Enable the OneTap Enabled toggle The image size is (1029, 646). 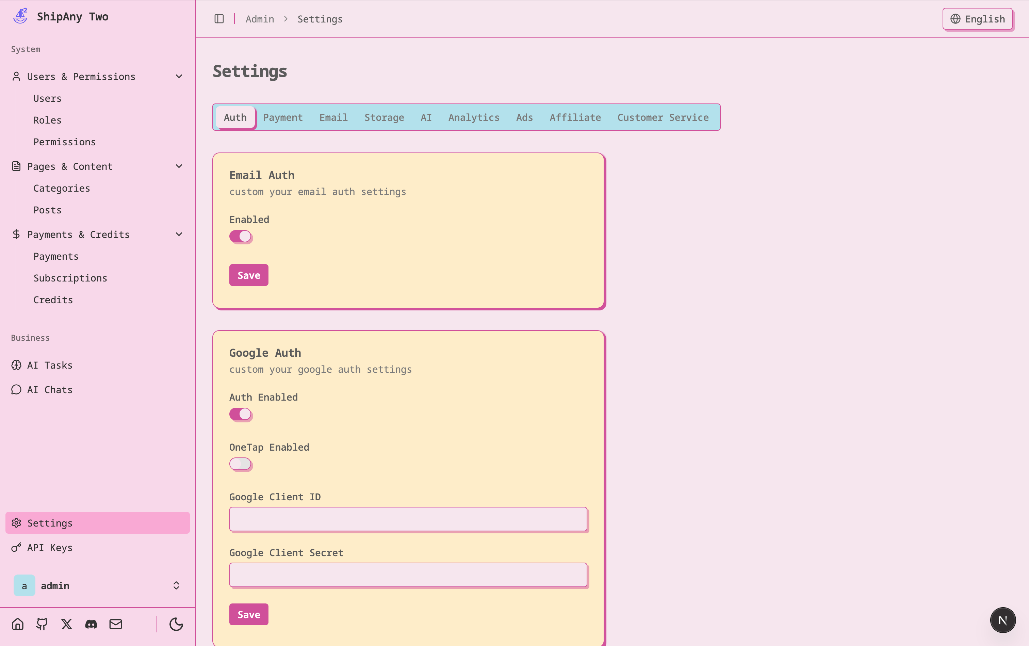pyautogui.click(x=241, y=464)
